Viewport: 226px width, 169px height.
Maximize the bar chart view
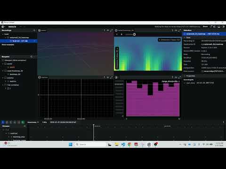(179, 77)
